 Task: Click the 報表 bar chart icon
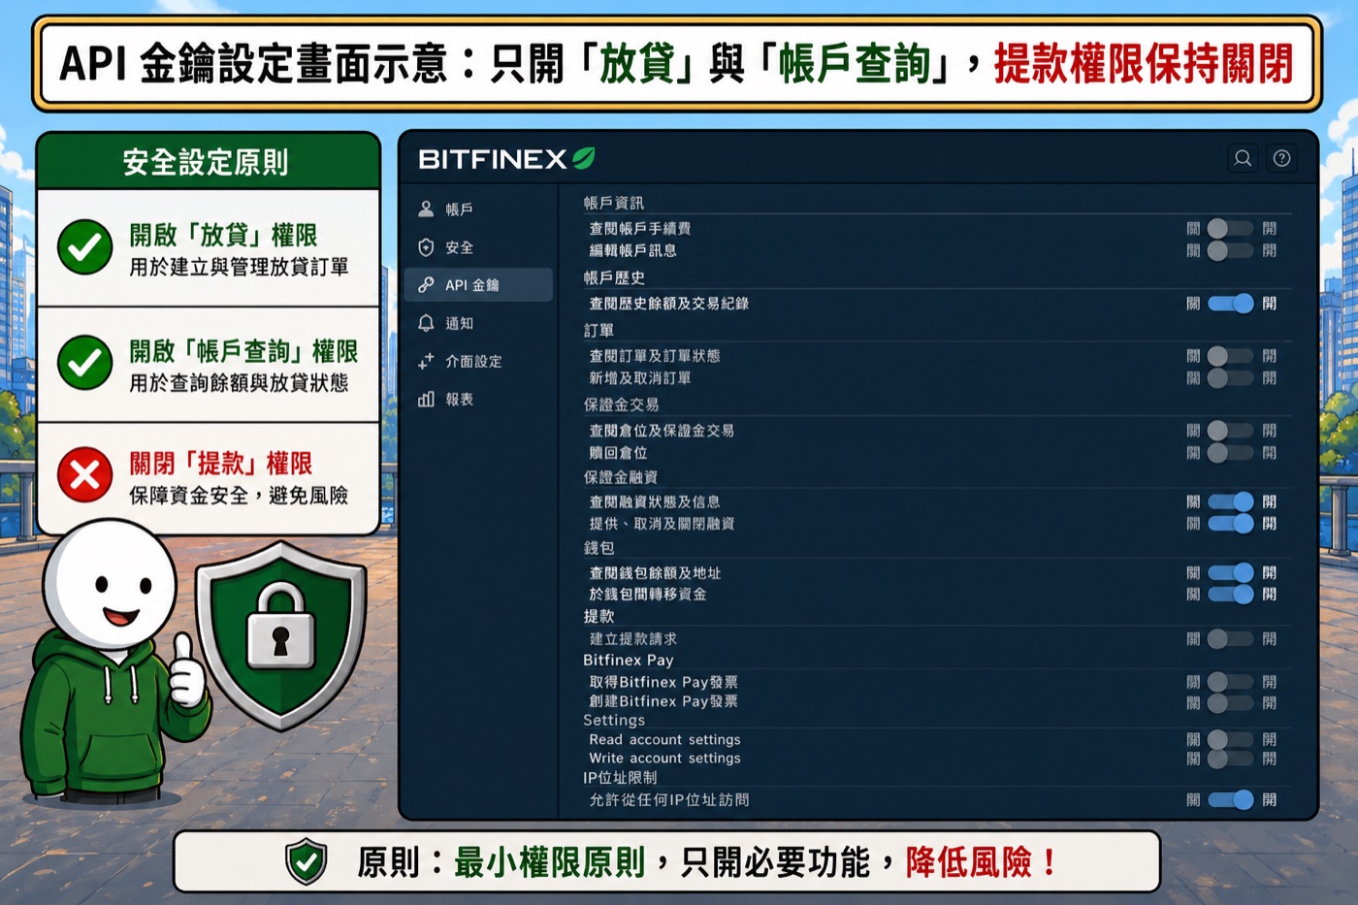pyautogui.click(x=426, y=399)
